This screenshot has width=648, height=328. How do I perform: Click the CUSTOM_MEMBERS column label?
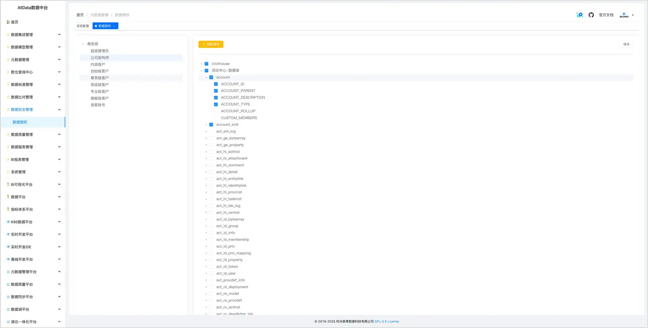click(x=239, y=118)
